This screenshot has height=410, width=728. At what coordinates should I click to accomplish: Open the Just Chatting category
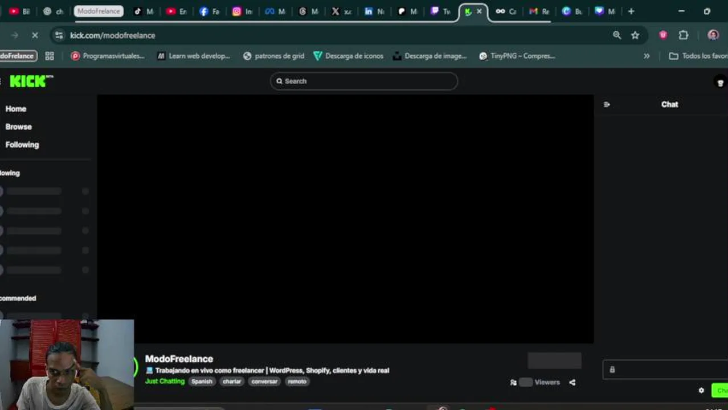click(165, 381)
